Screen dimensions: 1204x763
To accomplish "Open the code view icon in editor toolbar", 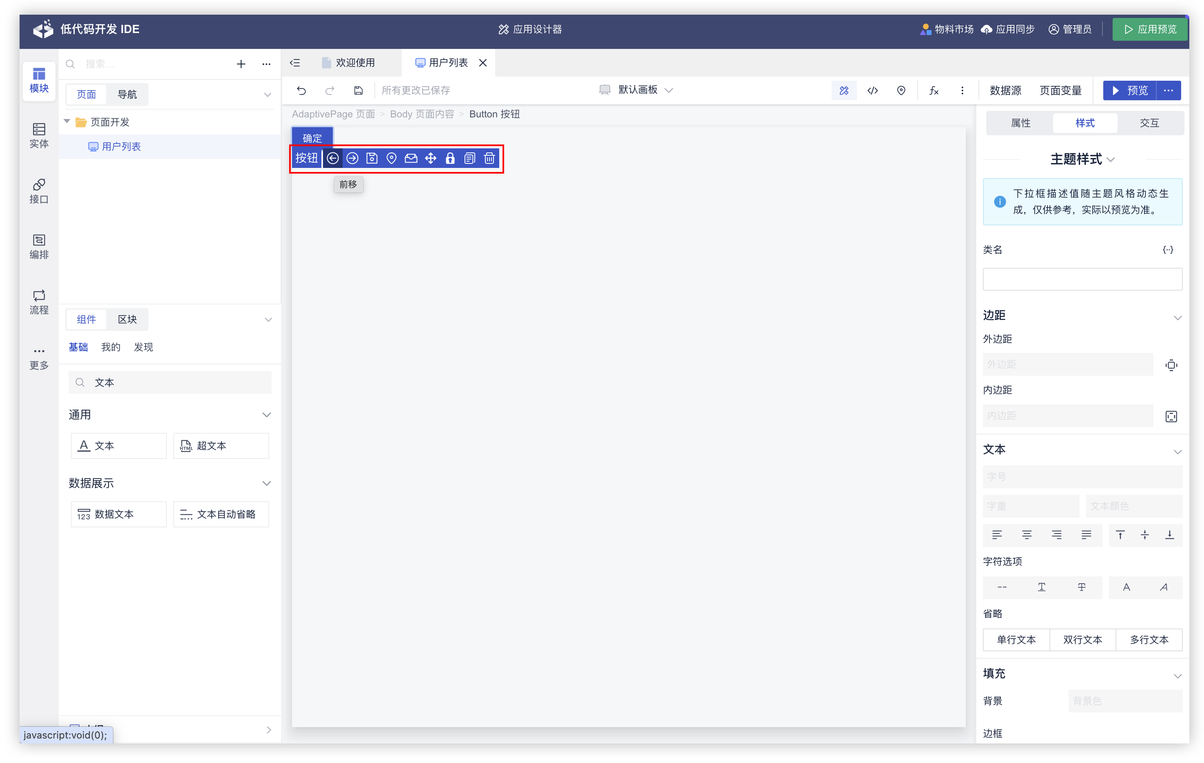I will coord(872,90).
